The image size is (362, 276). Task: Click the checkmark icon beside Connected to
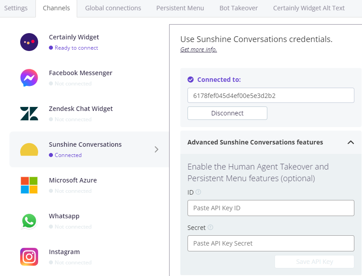(191, 80)
